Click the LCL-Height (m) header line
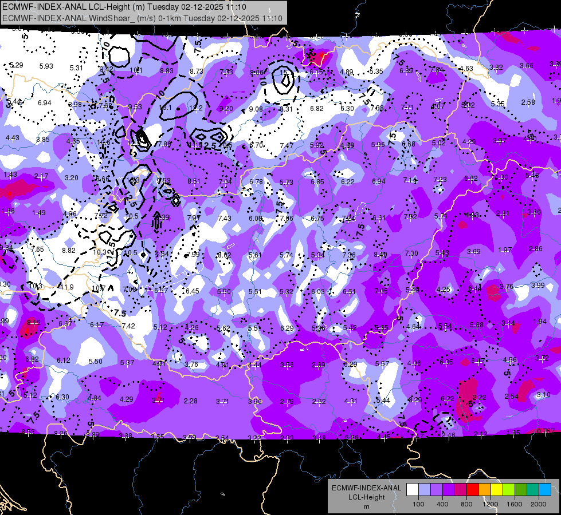This screenshot has height=515, width=561. pos(124,7)
